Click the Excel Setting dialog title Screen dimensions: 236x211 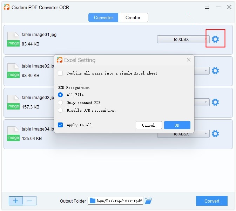pyautogui.click(x=80, y=60)
